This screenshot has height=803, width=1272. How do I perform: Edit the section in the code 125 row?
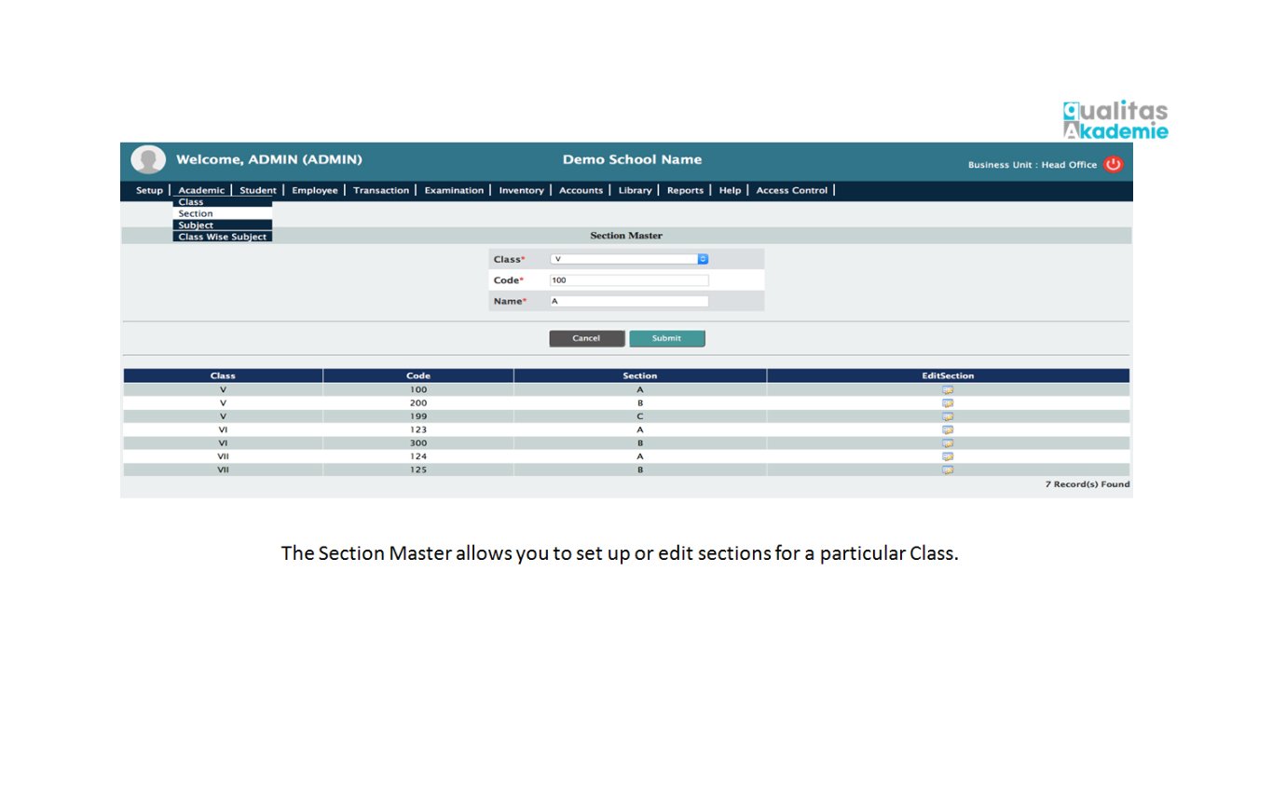tap(948, 470)
